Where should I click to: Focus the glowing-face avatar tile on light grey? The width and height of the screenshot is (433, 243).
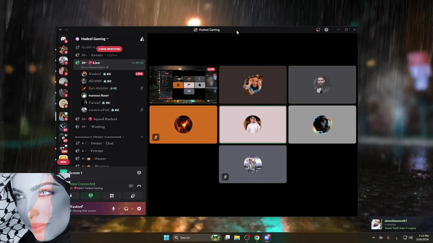pyautogui.click(x=322, y=125)
